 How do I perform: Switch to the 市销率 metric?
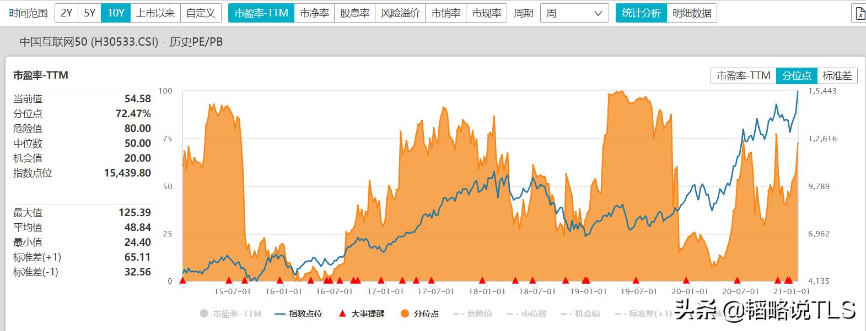point(445,13)
